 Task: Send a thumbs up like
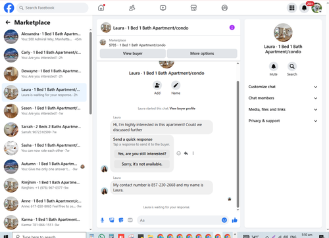click(x=234, y=220)
